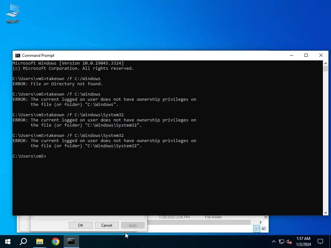The width and height of the screenshot is (331, 248).
Task: Click the 'takeown /f C:\Windows' command line
Action: [57, 94]
